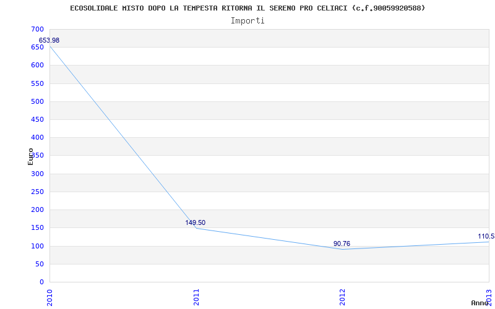Select the 2013 x-axis year label
The height and width of the screenshot is (309, 495).
coord(489,297)
